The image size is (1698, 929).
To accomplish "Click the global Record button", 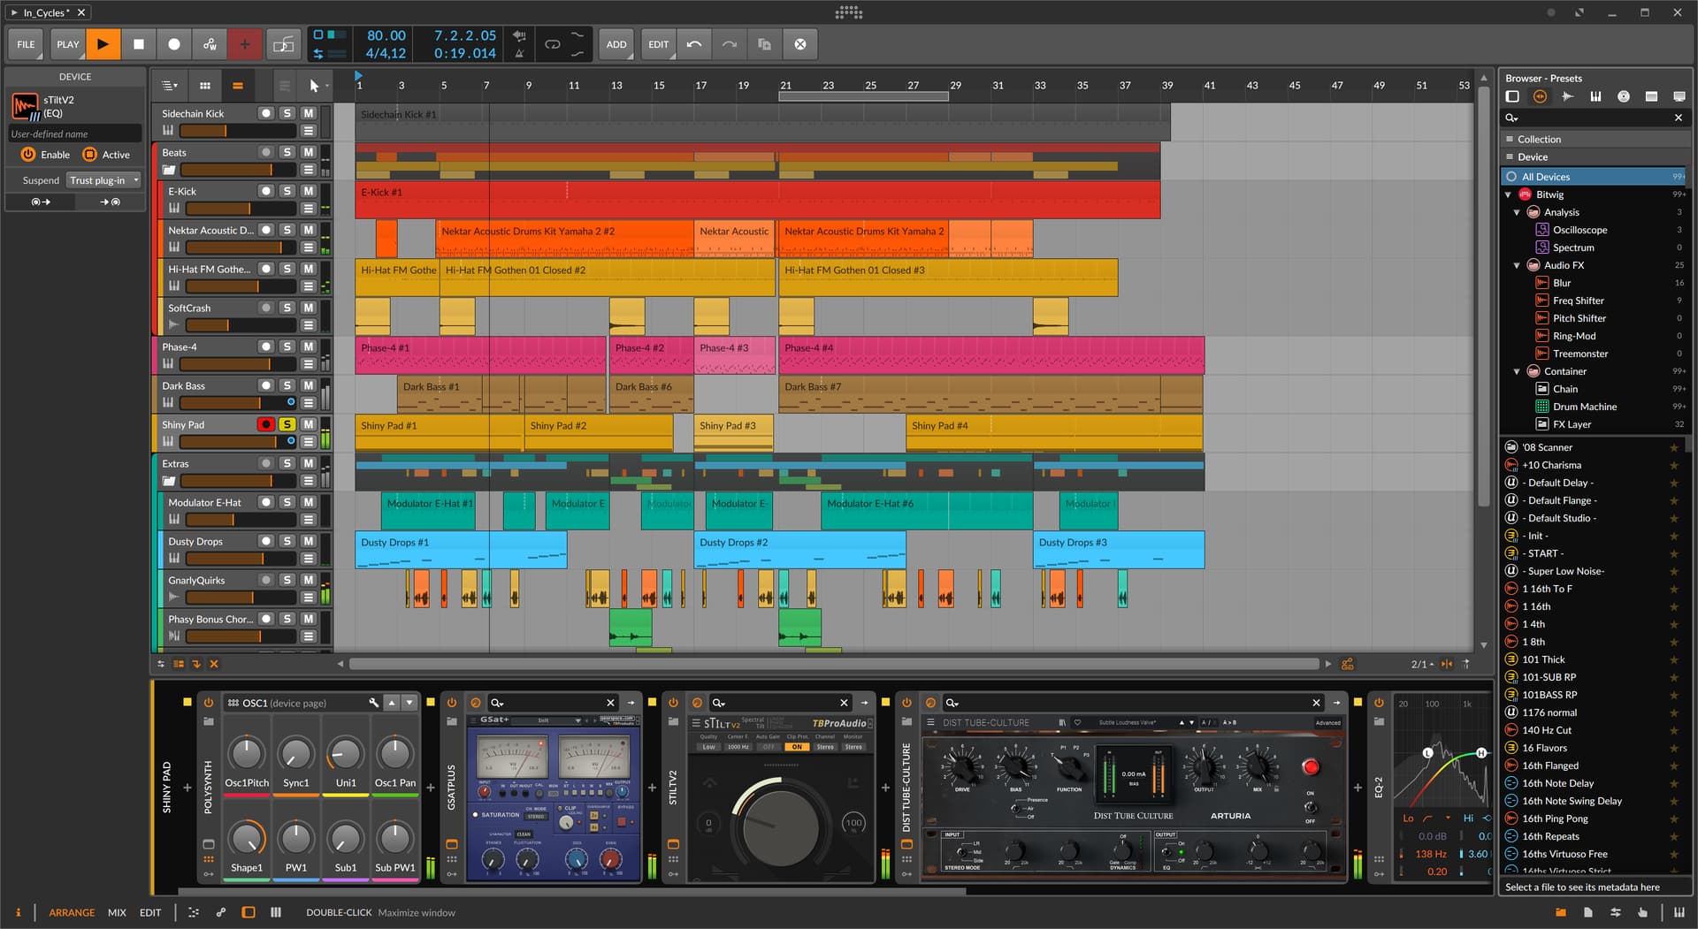I will click(174, 44).
